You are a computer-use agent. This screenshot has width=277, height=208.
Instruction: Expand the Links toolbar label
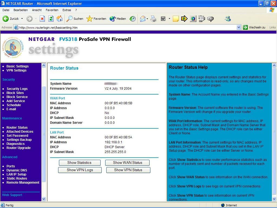point(272,27)
